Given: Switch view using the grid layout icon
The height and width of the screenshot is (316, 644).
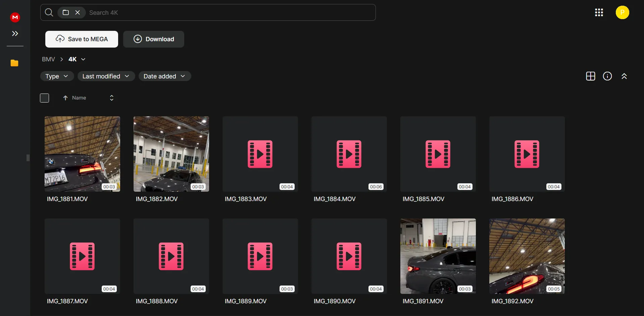Looking at the screenshot, I should (x=590, y=76).
